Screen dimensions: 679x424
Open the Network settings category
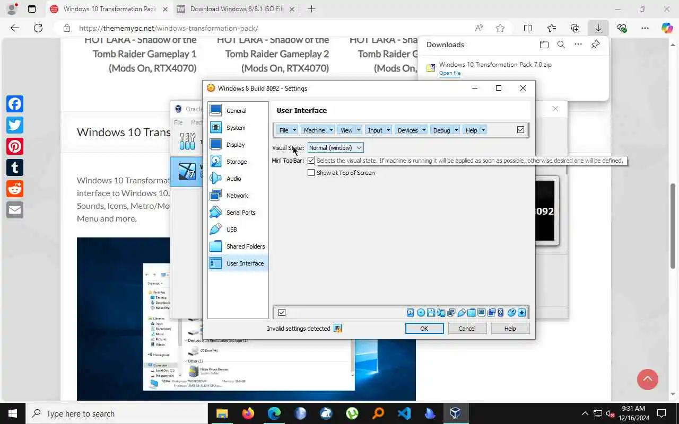click(x=238, y=196)
